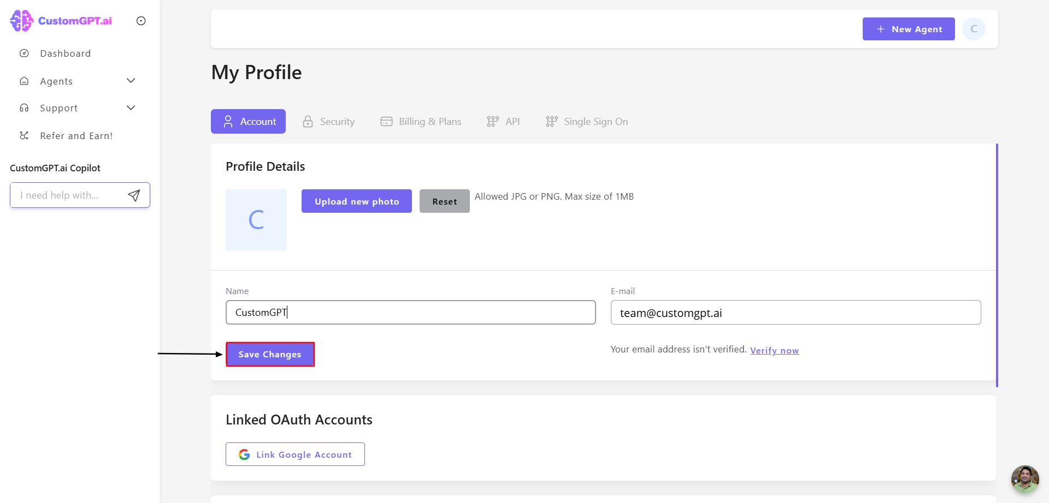
Task: Click the My Profile heading
Action: tap(257, 73)
